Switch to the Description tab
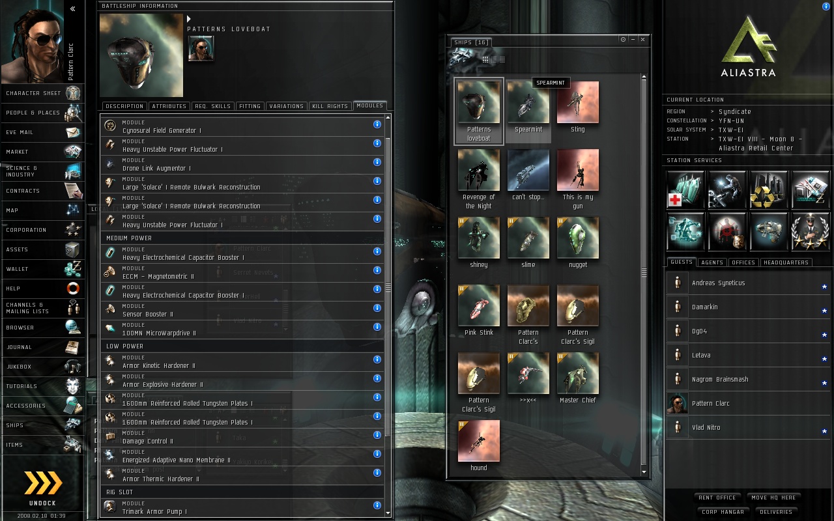Viewport: 834px width, 521px height. click(x=124, y=106)
